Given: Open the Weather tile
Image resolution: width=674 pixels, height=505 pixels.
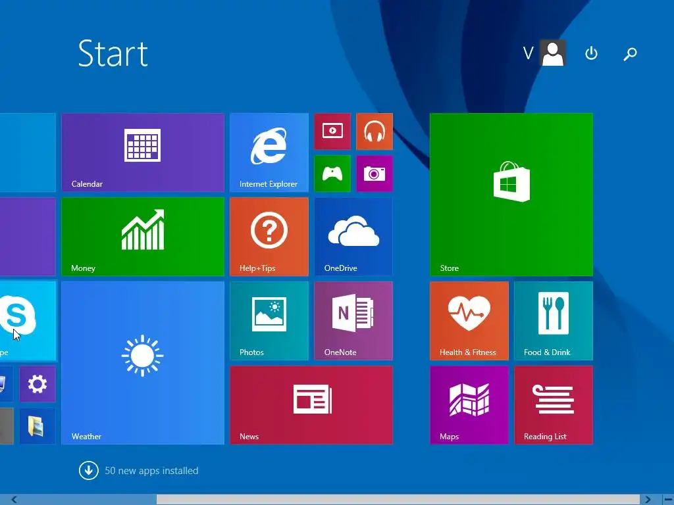Looking at the screenshot, I should point(143,363).
